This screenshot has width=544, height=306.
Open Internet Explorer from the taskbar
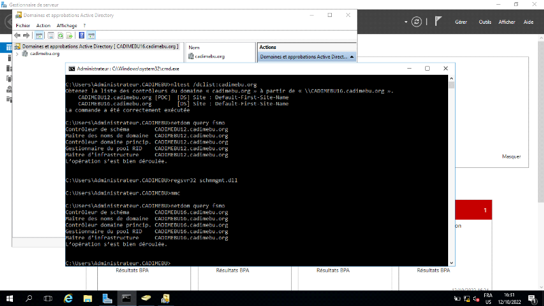point(68,298)
